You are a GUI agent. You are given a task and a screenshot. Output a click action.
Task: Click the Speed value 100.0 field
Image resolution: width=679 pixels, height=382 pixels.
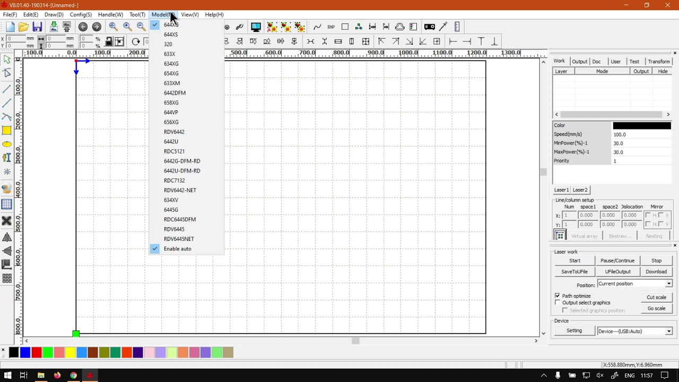pos(642,135)
